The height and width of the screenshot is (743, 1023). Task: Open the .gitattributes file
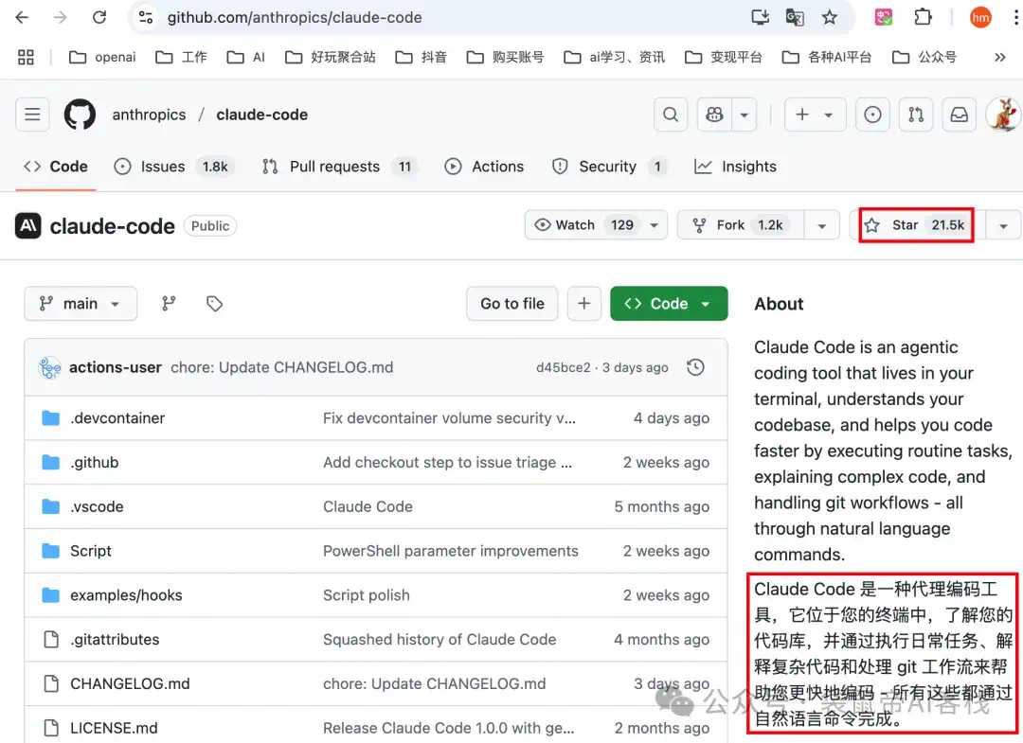tap(115, 640)
